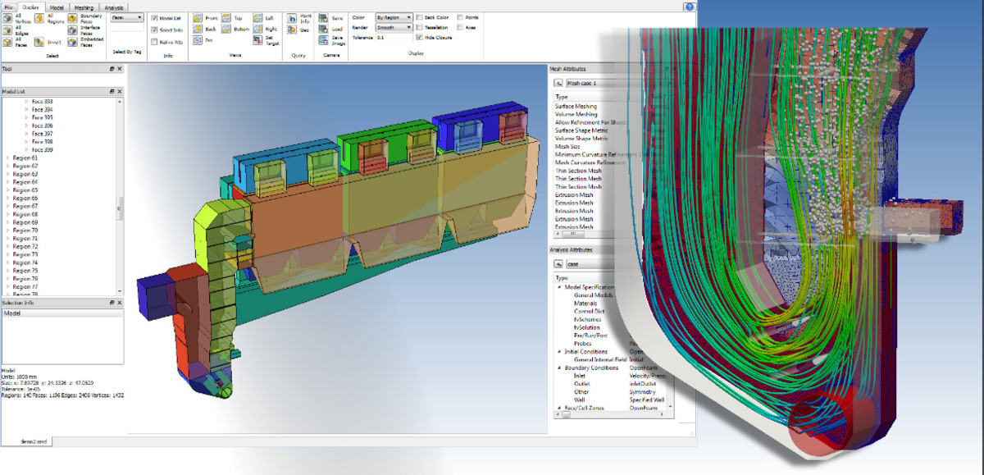Click icon button beside Mesh case 1
Viewport: 984px width, 475px height.
point(558,83)
